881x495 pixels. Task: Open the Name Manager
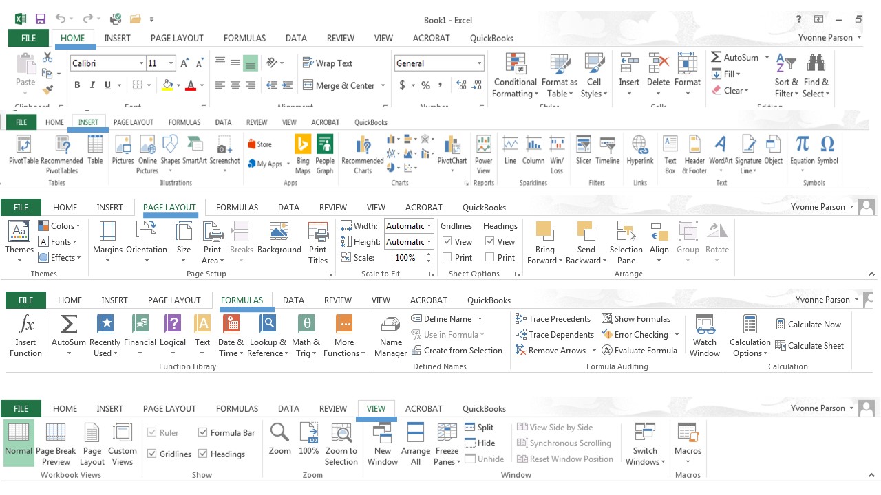(390, 336)
